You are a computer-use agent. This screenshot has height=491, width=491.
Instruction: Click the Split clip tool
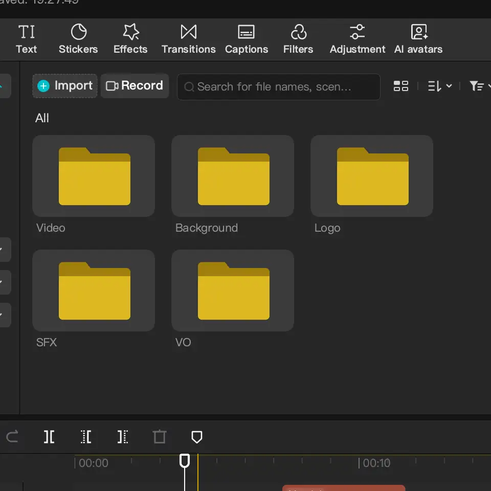49,437
